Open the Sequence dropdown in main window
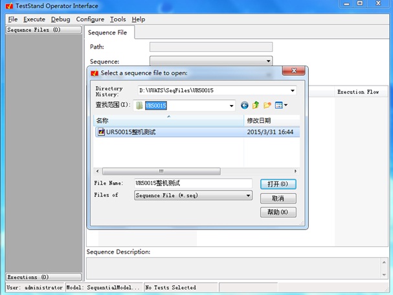The width and height of the screenshot is (393, 295). (x=268, y=61)
